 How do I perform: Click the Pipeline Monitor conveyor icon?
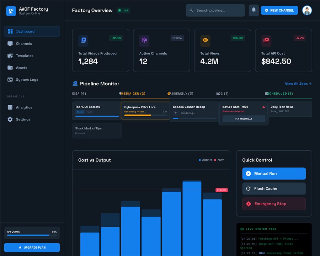75,84
